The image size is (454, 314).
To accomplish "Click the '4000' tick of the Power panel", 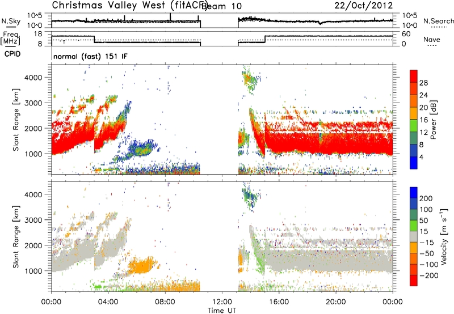I will click(x=33, y=78).
